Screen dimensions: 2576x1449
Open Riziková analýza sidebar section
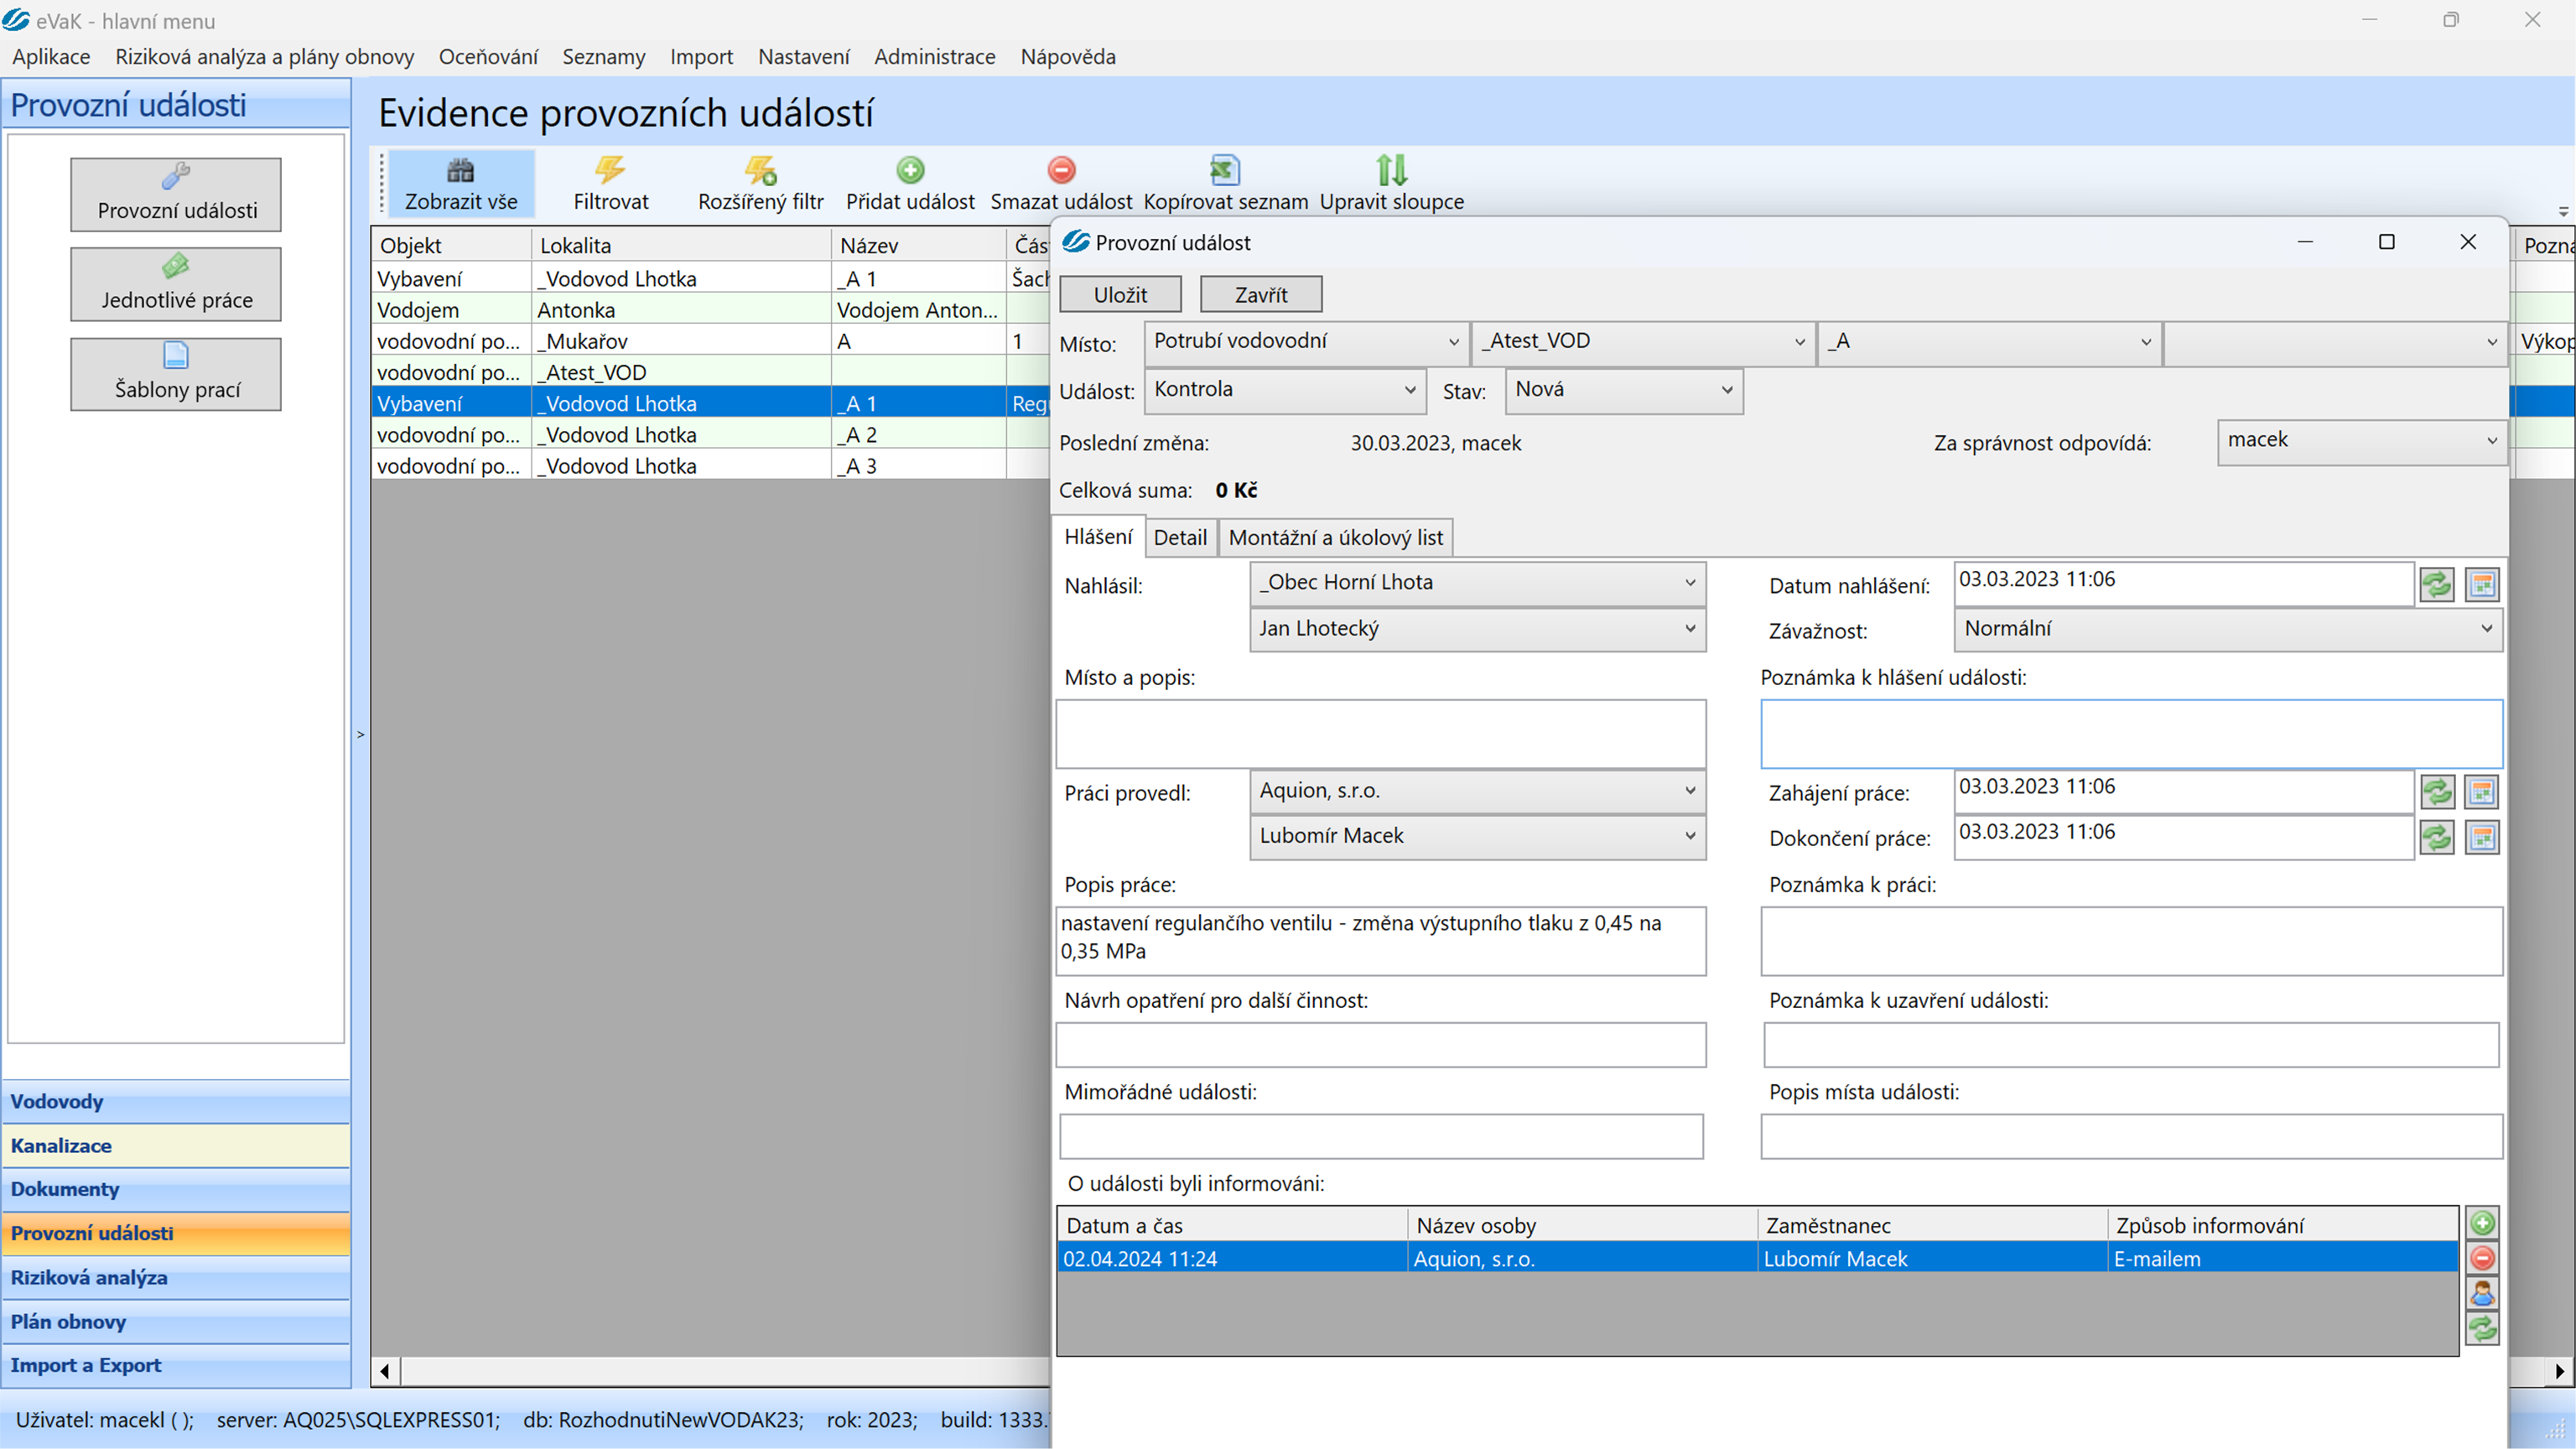coord(176,1278)
